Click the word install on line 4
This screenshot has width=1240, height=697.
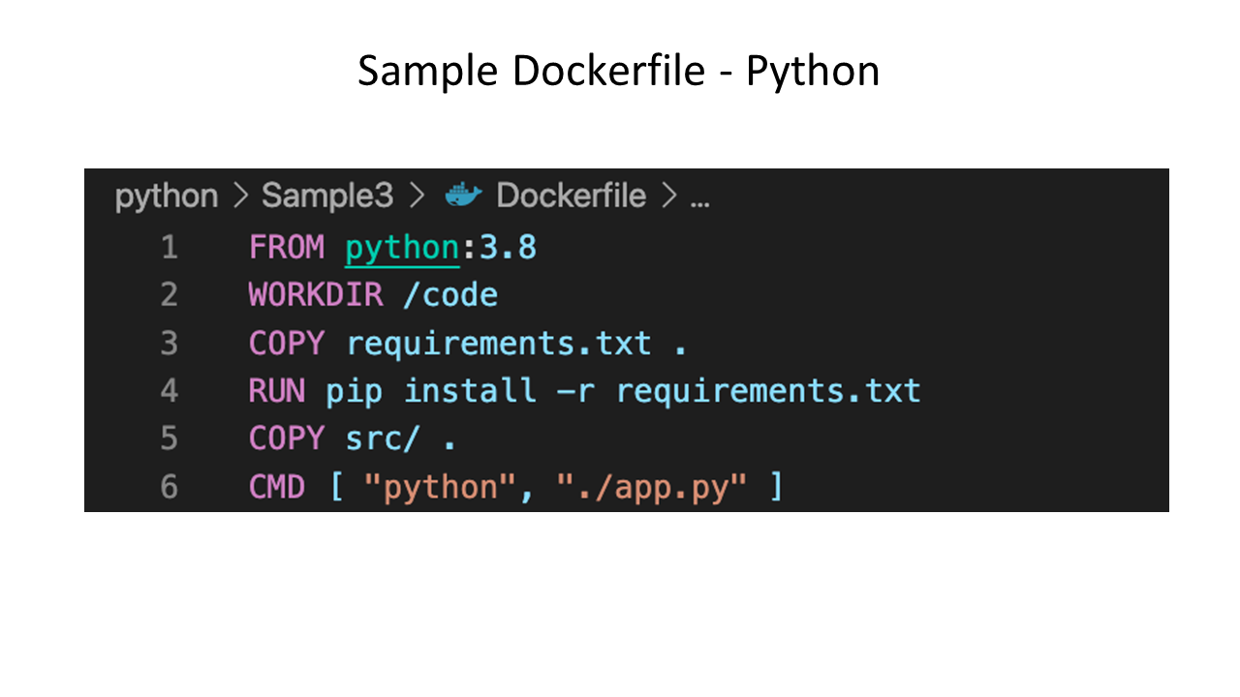(470, 391)
